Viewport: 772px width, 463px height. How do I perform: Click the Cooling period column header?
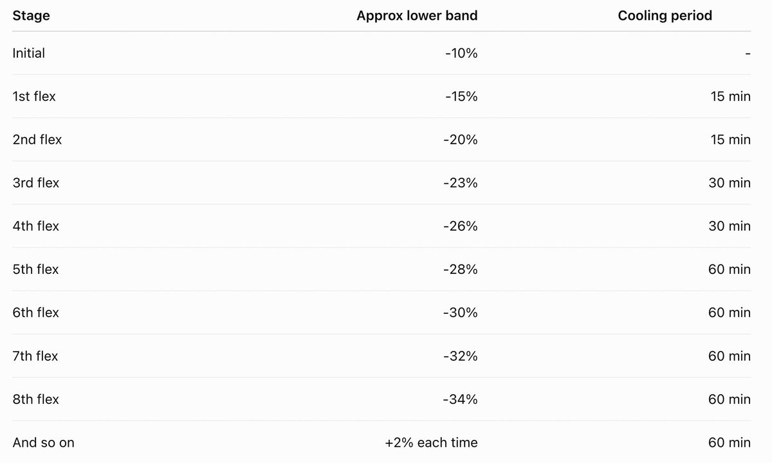pos(665,15)
